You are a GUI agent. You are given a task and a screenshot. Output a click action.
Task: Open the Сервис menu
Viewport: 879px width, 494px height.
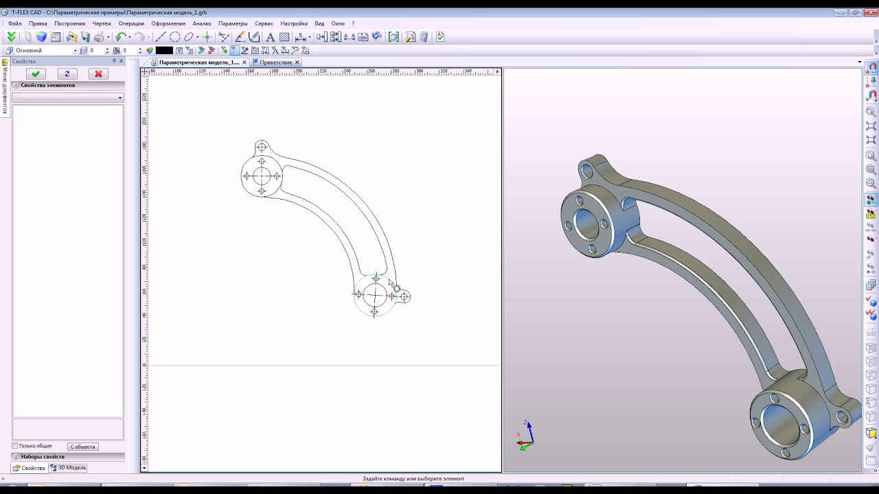point(264,23)
